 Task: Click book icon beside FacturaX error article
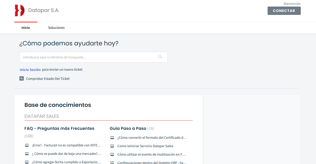click(x=27, y=145)
